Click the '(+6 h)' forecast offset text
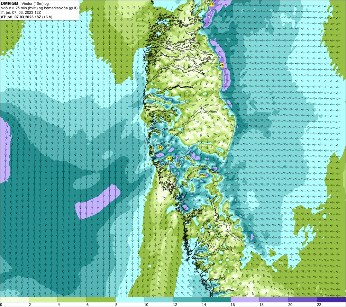Image resolution: width=346 pixels, height=307 pixels. 47,17
